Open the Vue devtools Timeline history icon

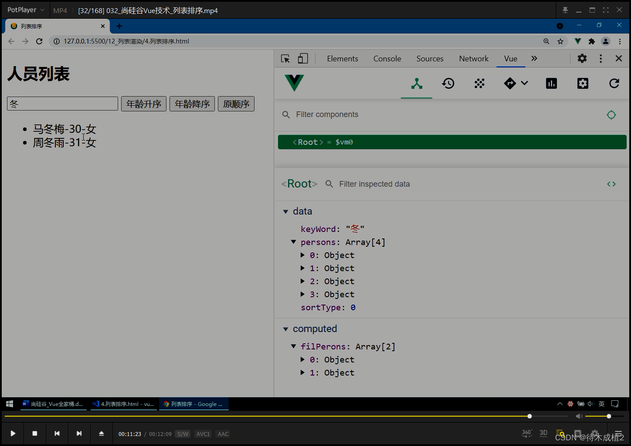click(448, 84)
